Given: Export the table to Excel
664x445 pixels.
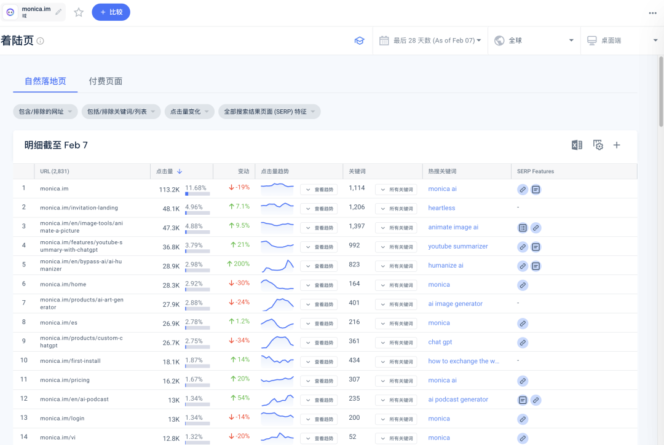Looking at the screenshot, I should [x=577, y=145].
